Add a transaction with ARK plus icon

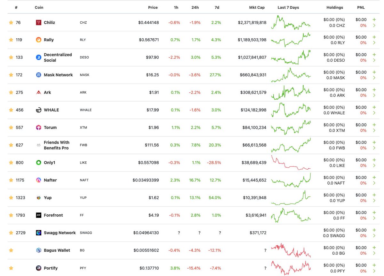pyautogui.click(x=374, y=90)
